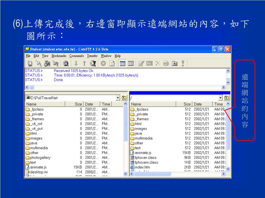Image resolution: width=265 pixels, height=198 pixels.
Task: Sort remote pane by Date column
Action: click(x=202, y=104)
